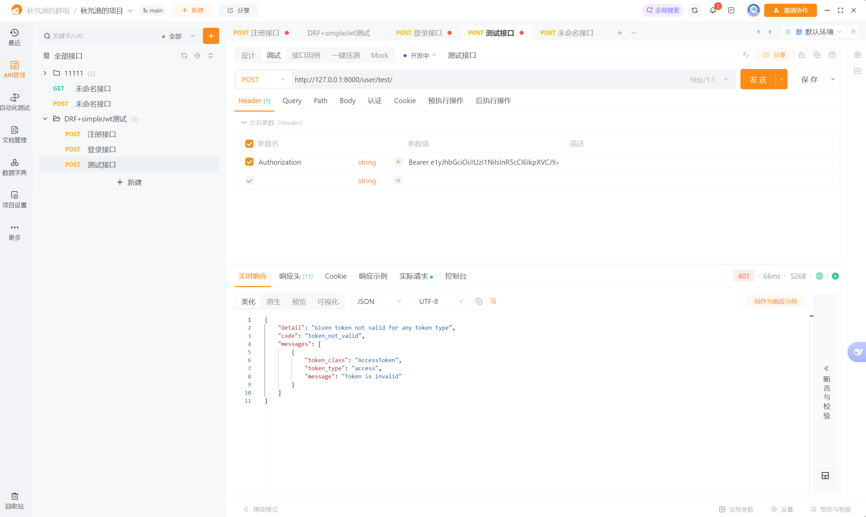Switch to the 响应头 tab

[x=296, y=276]
